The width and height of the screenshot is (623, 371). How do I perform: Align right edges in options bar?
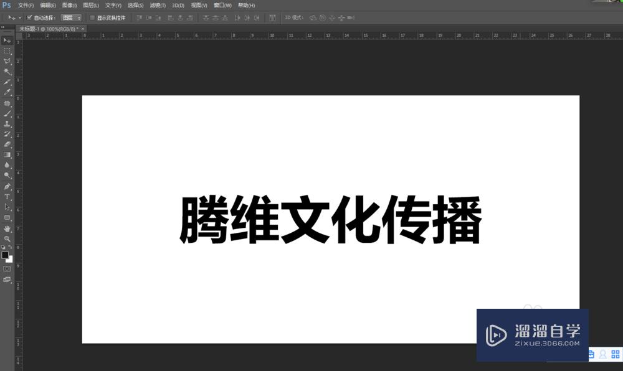point(189,18)
